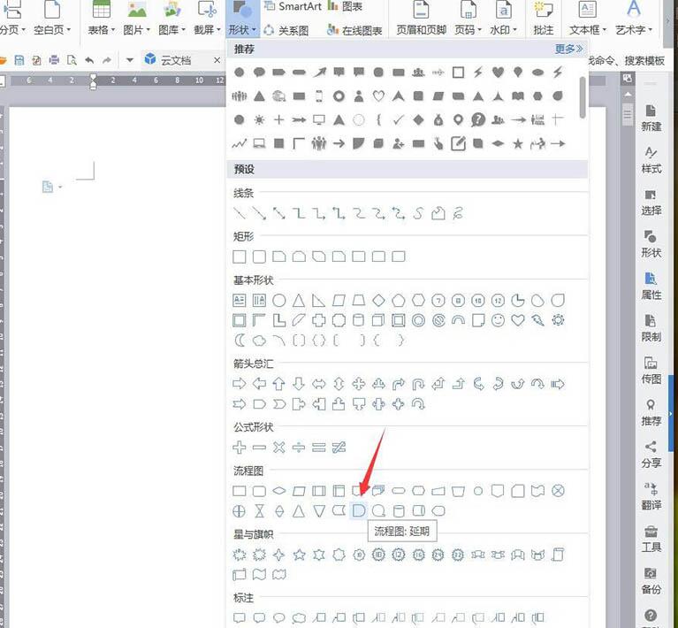The width and height of the screenshot is (678, 628).
Task: Click the 在线图表 online chart button
Action: (x=354, y=30)
